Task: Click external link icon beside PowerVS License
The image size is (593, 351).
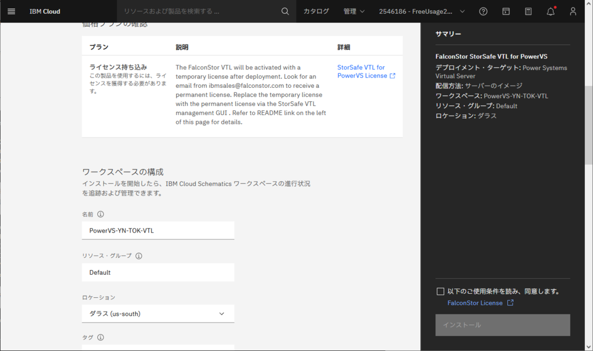Action: tap(393, 76)
